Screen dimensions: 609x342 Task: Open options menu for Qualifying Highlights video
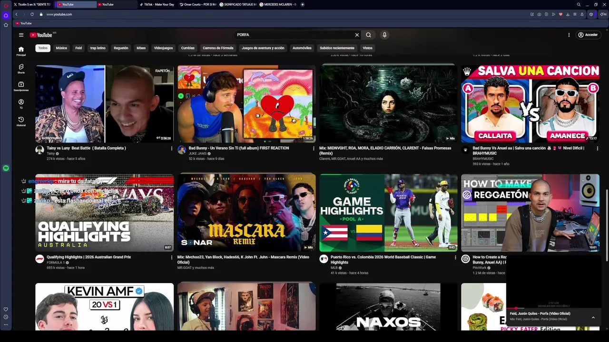tap(172, 257)
